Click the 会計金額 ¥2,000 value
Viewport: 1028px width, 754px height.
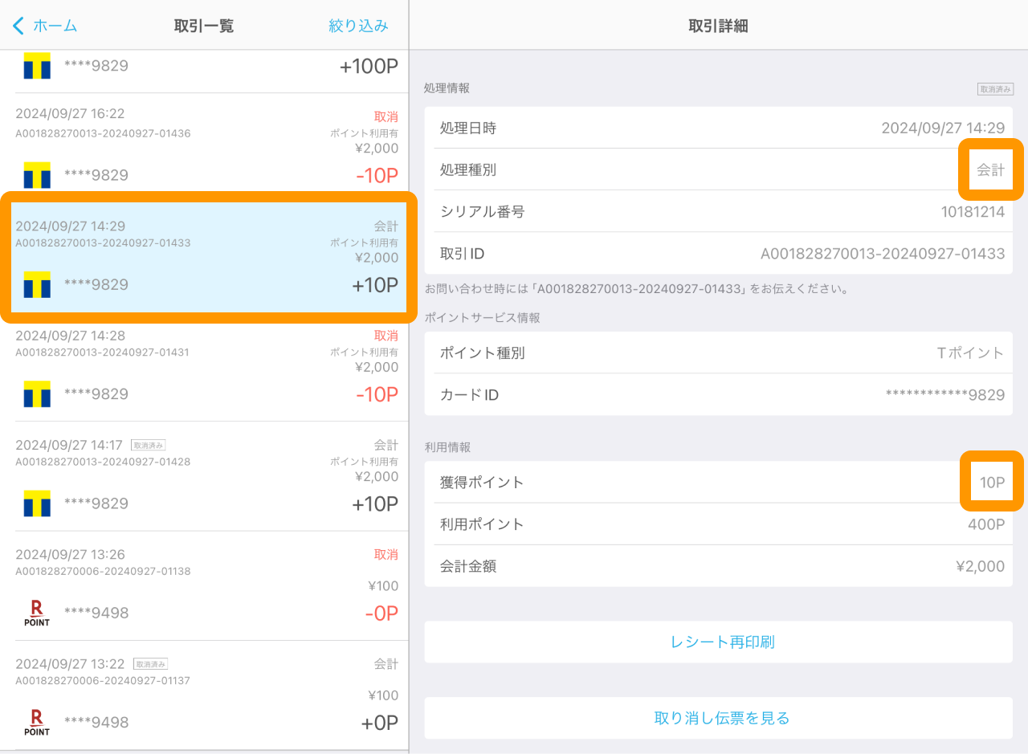pyautogui.click(x=980, y=566)
